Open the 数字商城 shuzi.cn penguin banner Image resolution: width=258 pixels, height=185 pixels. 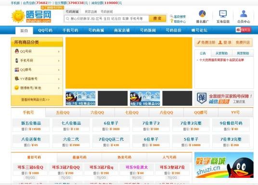(224, 165)
